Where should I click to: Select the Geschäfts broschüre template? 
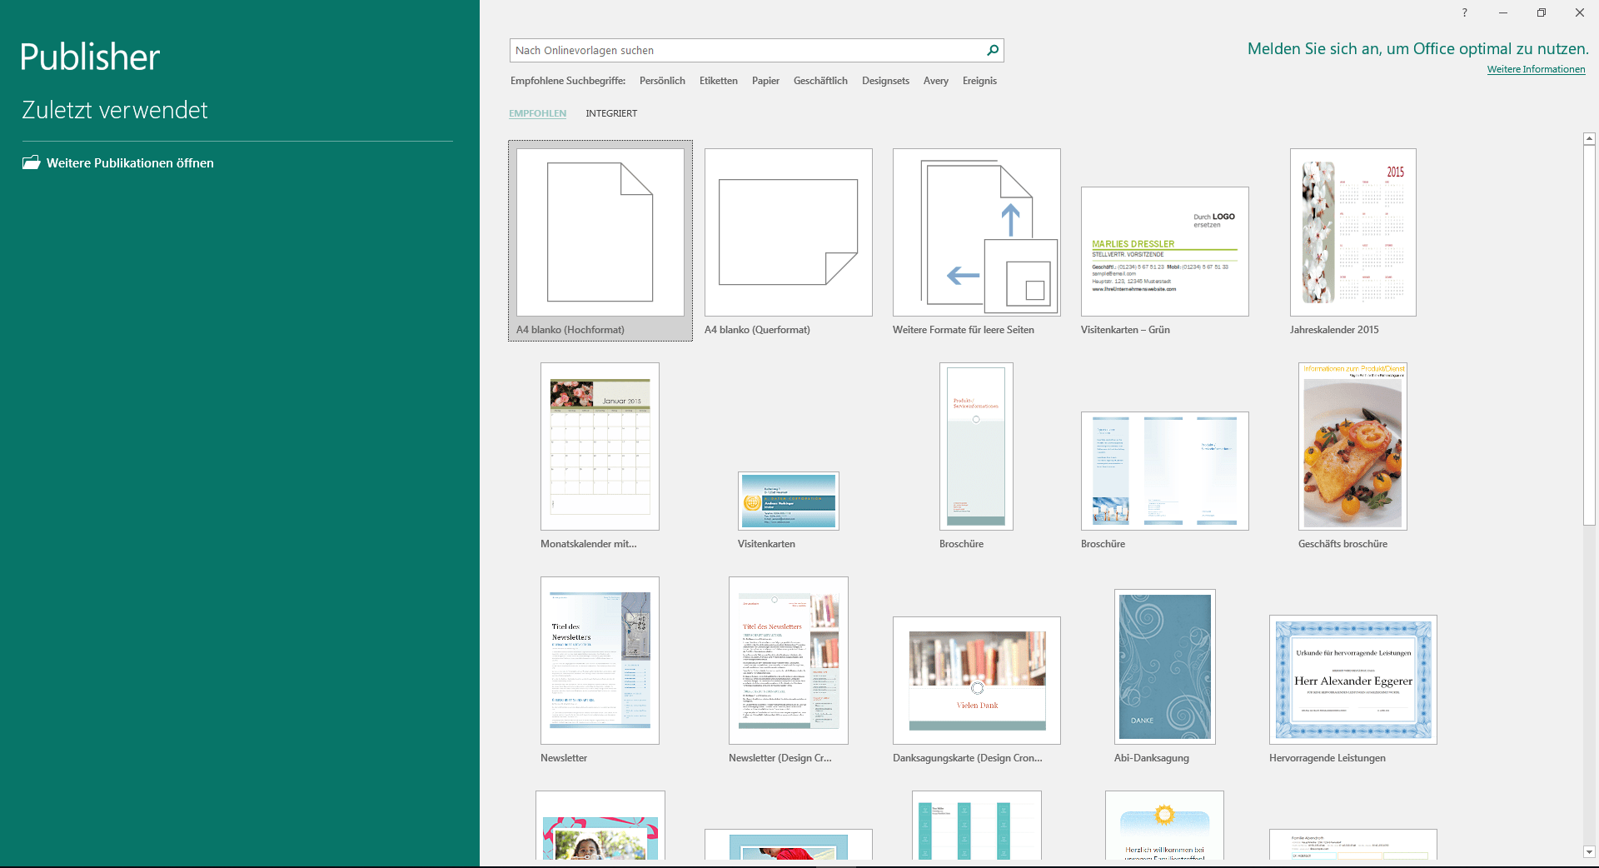click(1352, 446)
